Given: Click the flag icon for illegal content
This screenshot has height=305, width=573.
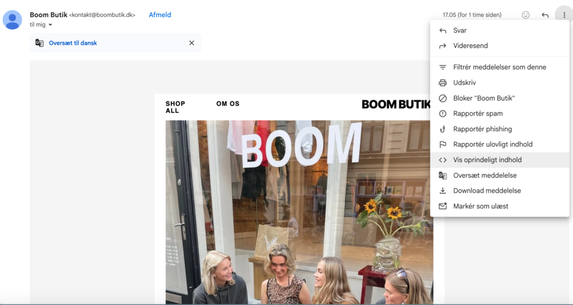Looking at the screenshot, I should [443, 145].
